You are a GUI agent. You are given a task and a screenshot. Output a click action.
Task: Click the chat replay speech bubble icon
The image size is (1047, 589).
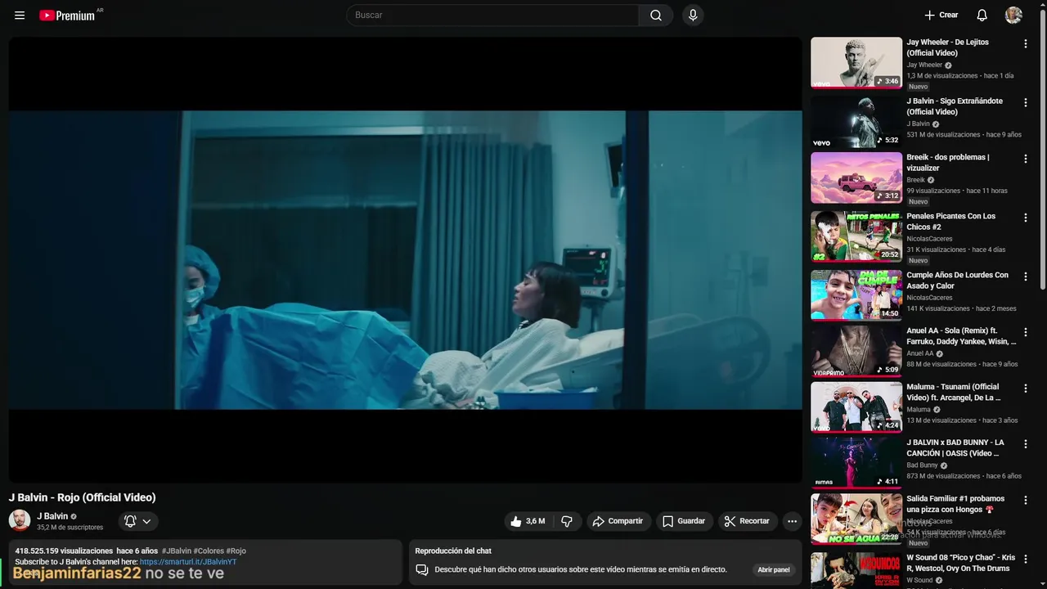422,569
